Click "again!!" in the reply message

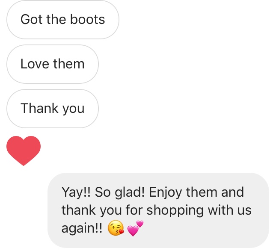pos(82,228)
